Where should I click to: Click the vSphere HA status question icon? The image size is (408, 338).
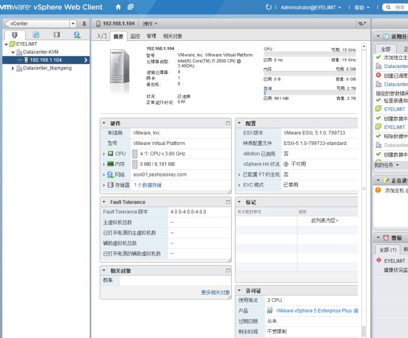click(286, 164)
